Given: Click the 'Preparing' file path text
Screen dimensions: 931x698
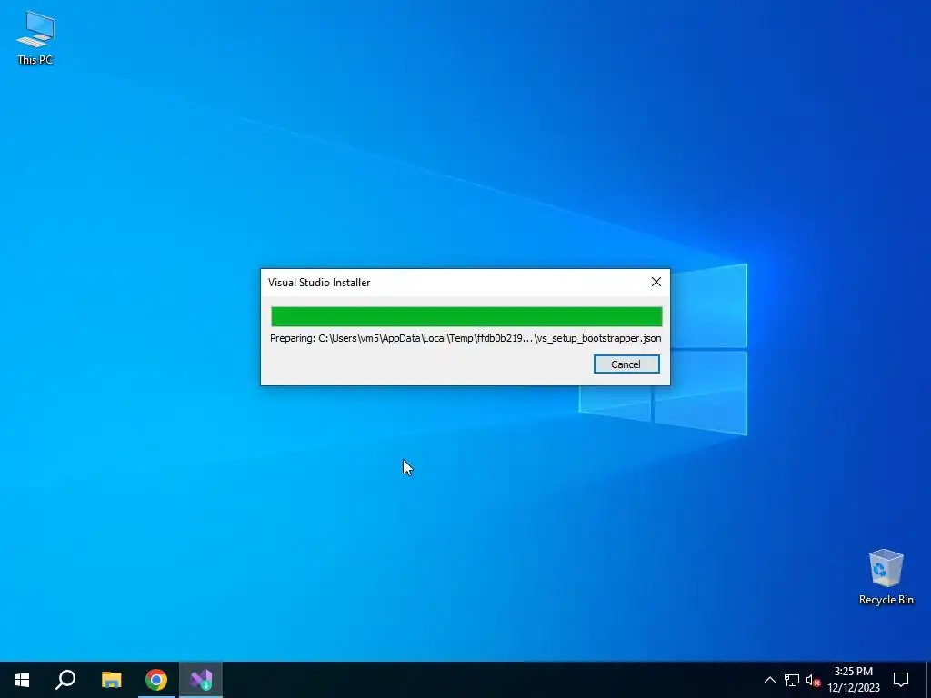Looking at the screenshot, I should pyautogui.click(x=465, y=338).
